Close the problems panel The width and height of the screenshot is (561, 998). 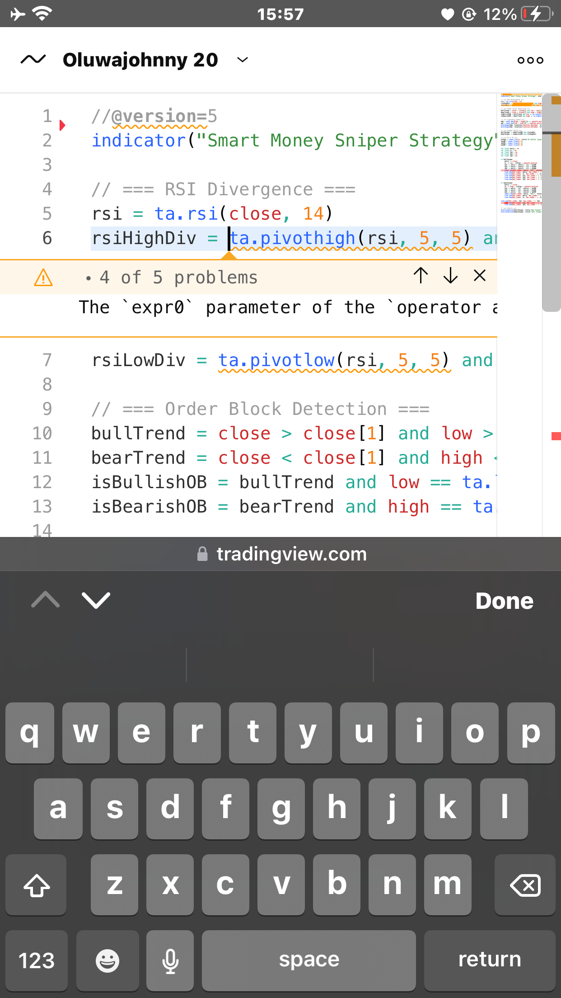[x=480, y=275]
